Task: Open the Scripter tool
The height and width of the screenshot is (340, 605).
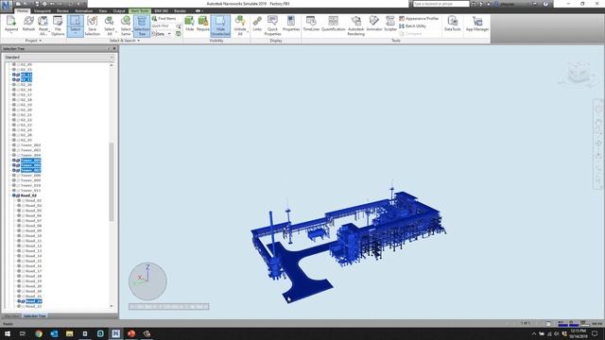Action: [390, 24]
